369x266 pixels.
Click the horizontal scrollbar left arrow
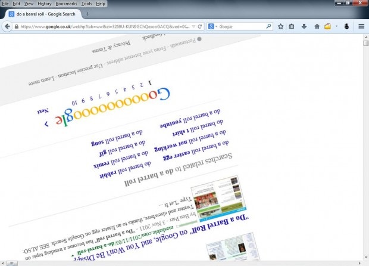[x=2, y=263]
